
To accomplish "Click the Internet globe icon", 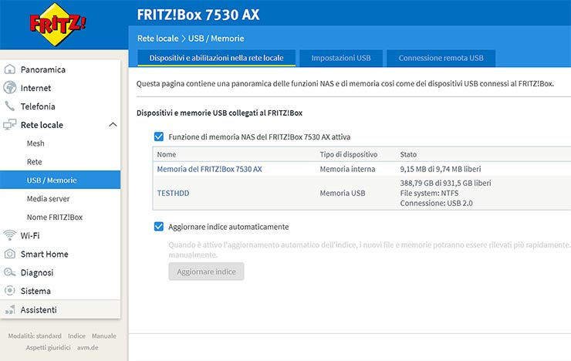I will [10, 88].
